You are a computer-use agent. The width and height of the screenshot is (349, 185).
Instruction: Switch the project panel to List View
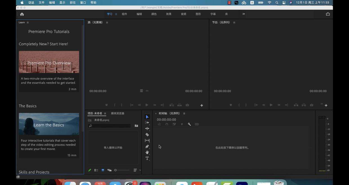tap(96, 170)
